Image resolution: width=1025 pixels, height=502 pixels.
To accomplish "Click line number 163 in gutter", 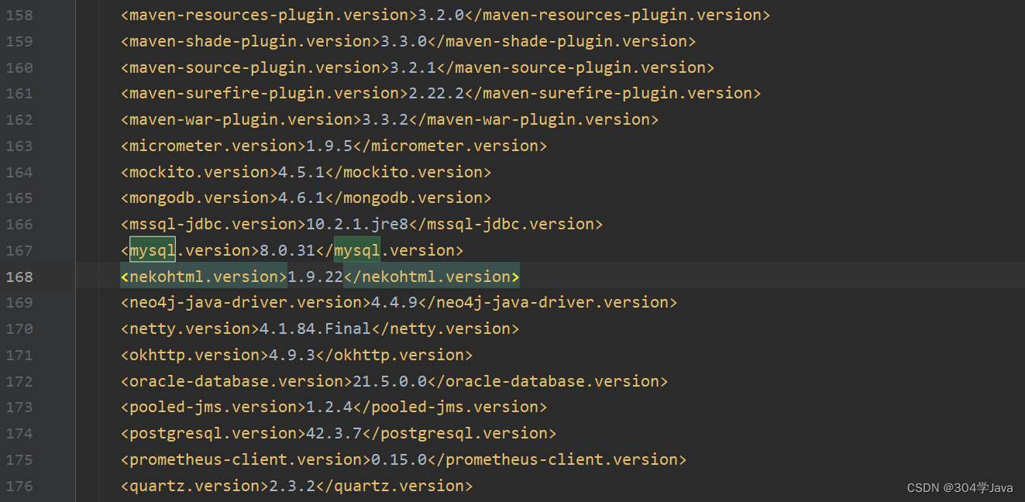I will [x=19, y=146].
